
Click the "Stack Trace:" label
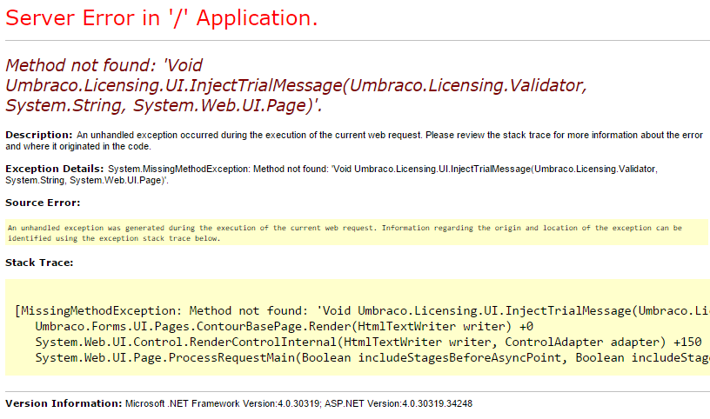39,263
